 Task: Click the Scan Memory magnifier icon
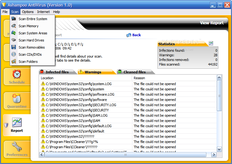[14, 26]
